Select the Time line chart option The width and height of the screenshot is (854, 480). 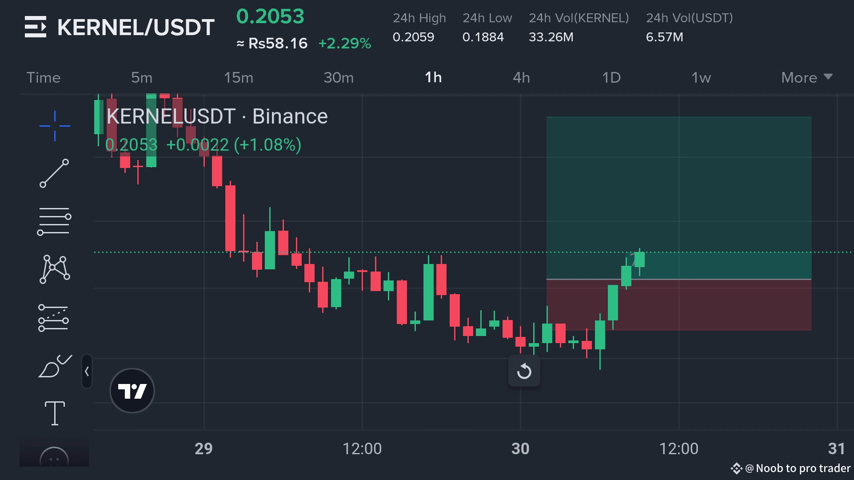(44, 78)
